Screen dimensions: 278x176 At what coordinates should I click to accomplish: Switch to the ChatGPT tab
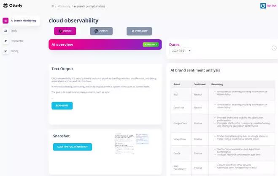[x=101, y=31]
